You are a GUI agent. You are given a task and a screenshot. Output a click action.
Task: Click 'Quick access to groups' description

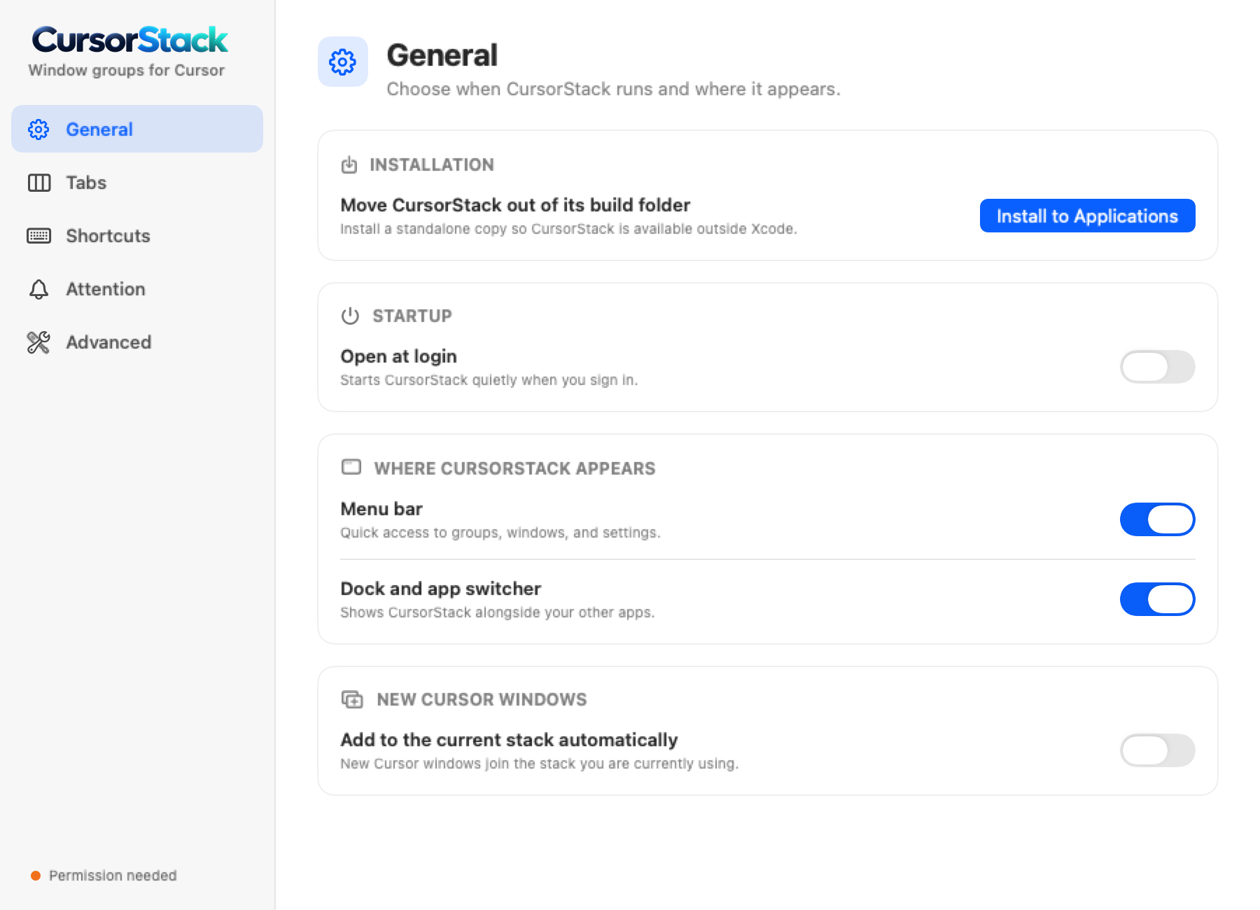click(x=500, y=533)
